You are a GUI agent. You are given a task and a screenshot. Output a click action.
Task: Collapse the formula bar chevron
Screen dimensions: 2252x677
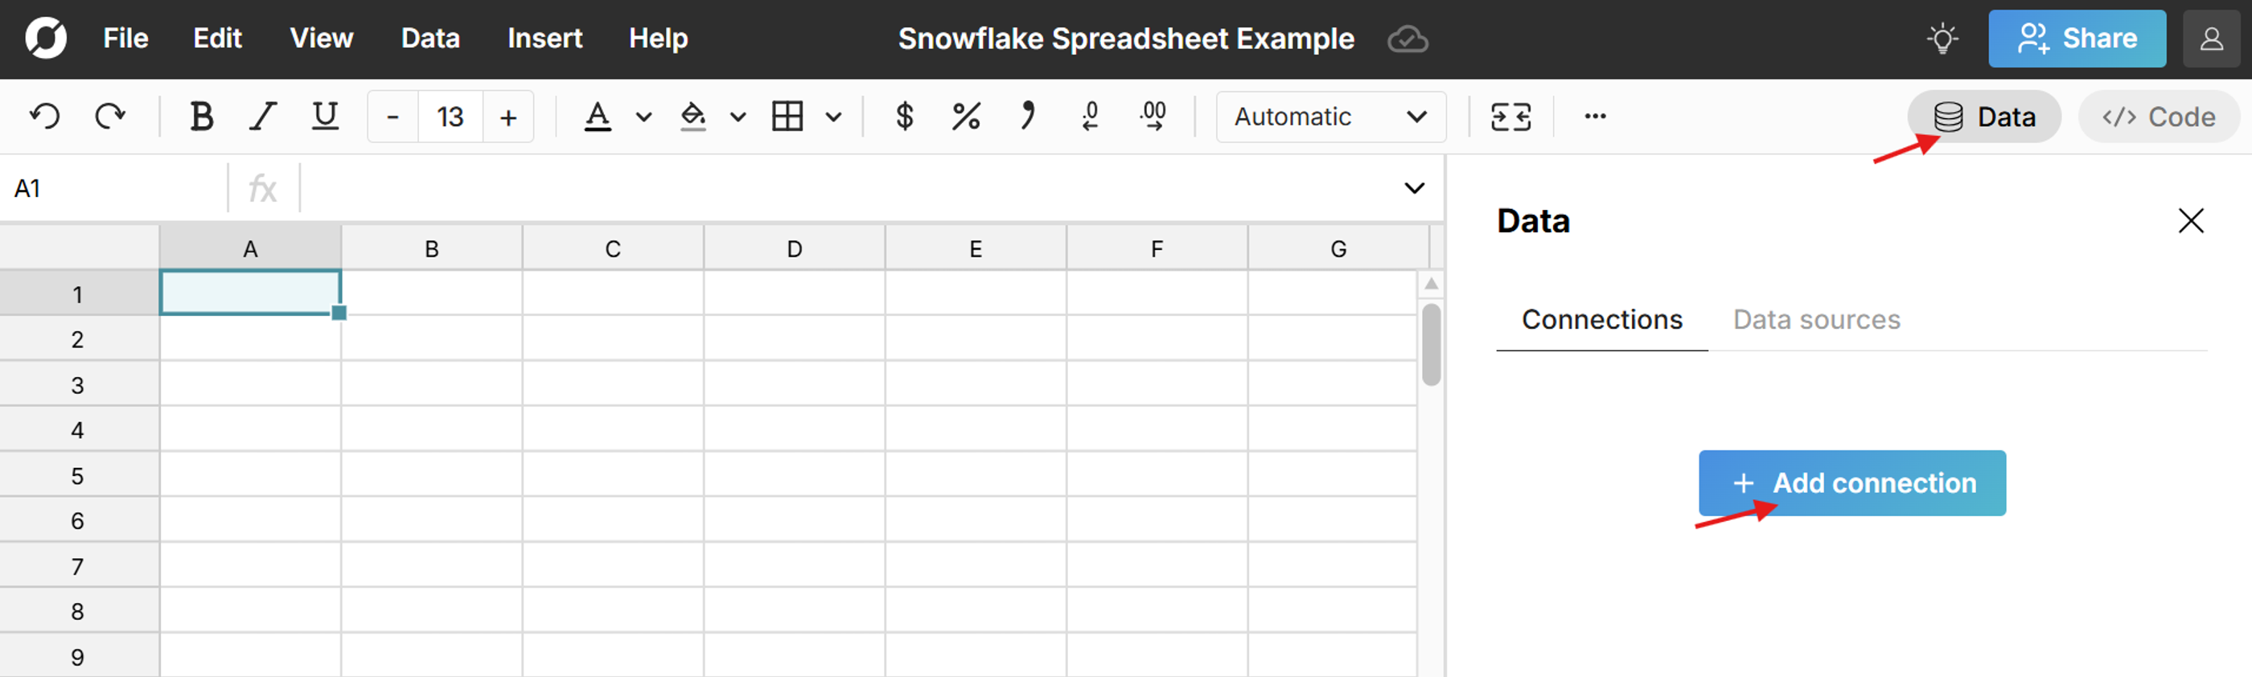click(1414, 187)
